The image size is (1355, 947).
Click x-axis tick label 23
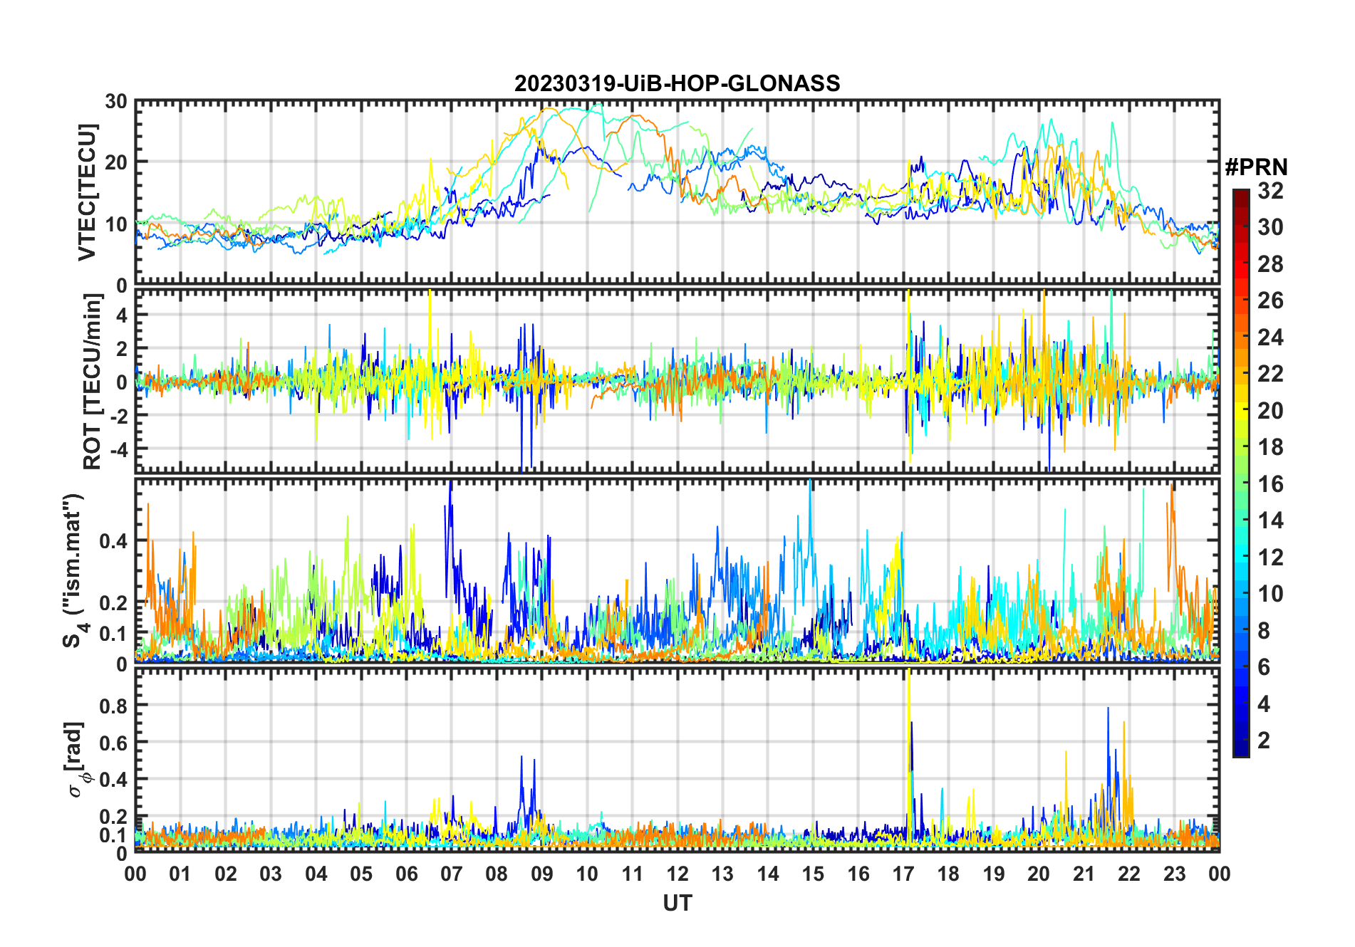pyautogui.click(x=1174, y=874)
